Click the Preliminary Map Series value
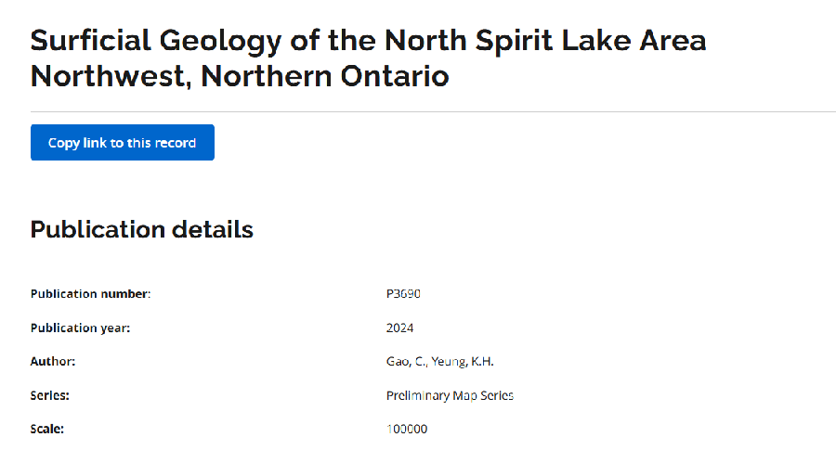 [450, 395]
